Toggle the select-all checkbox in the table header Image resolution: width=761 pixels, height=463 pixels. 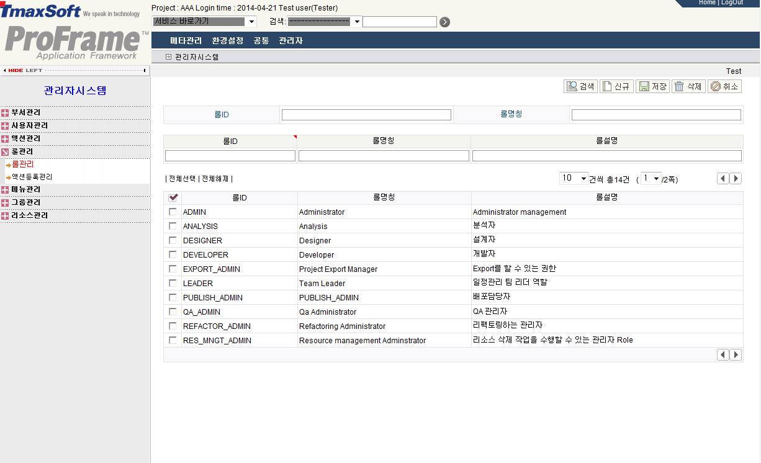(173, 197)
